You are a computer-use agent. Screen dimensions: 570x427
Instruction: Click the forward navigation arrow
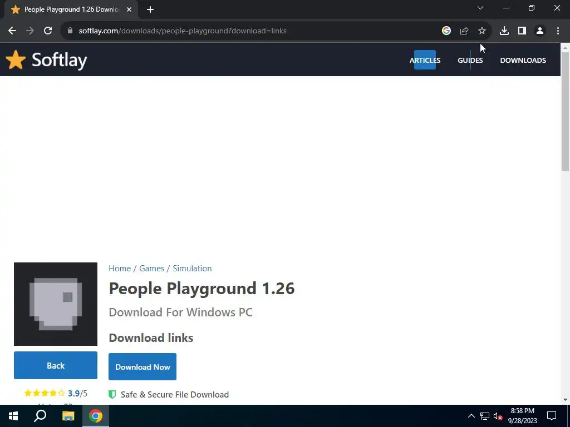click(x=30, y=31)
